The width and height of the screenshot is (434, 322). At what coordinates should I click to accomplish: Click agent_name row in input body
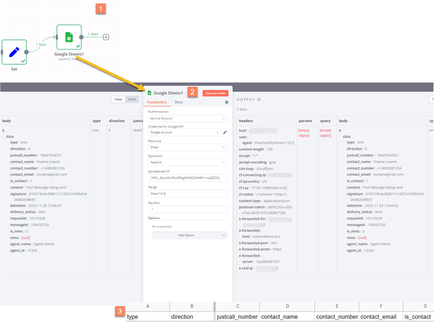[32, 244]
